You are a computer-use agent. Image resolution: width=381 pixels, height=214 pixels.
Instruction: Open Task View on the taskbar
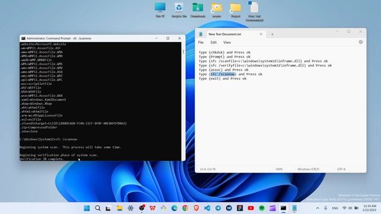point(108,208)
